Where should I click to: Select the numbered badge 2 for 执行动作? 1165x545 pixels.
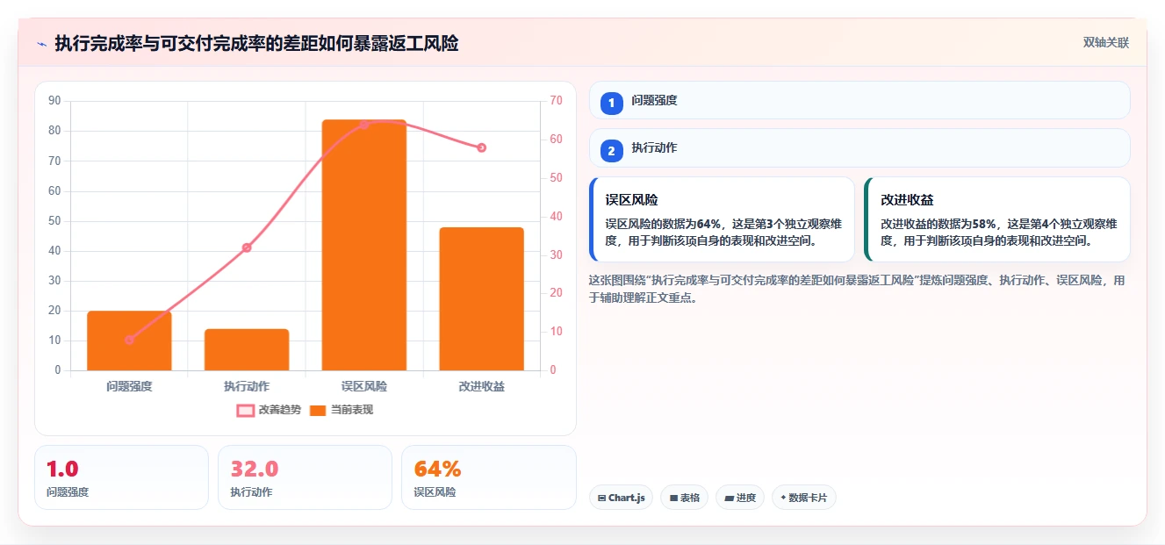point(612,149)
